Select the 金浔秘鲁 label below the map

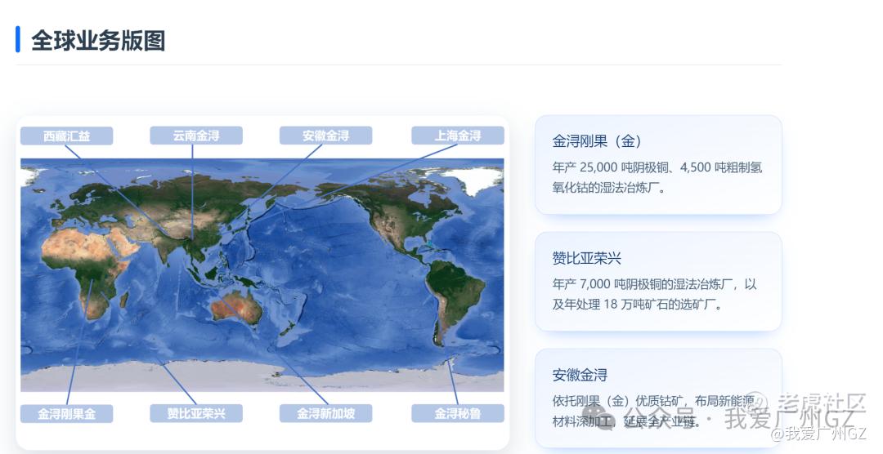pyautogui.click(x=457, y=413)
